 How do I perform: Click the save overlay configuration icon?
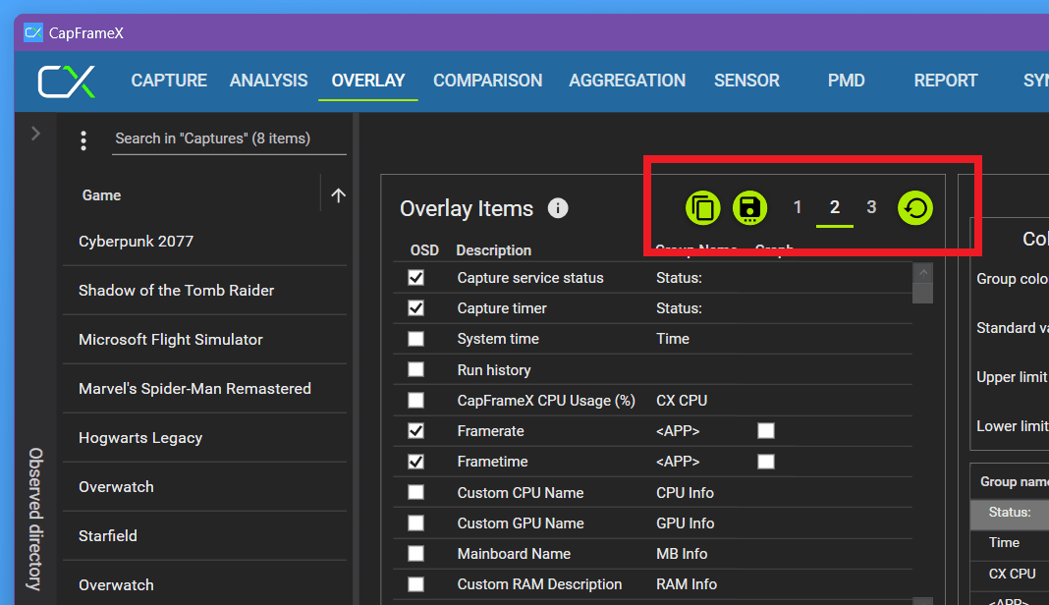[748, 208]
